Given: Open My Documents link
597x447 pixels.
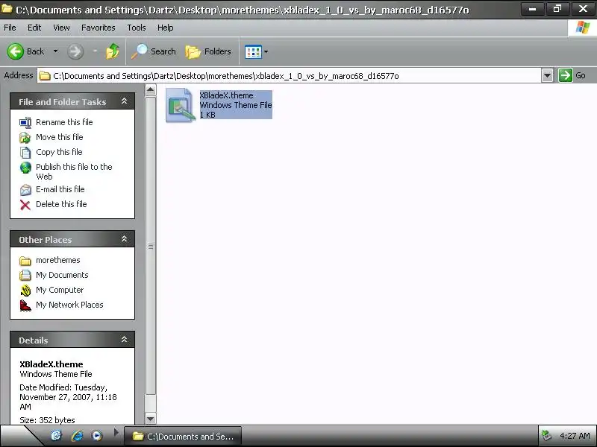Looking at the screenshot, I should pos(62,275).
